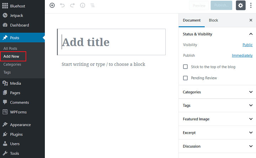
Task: Expand the Discussion panel
Action: [217, 146]
